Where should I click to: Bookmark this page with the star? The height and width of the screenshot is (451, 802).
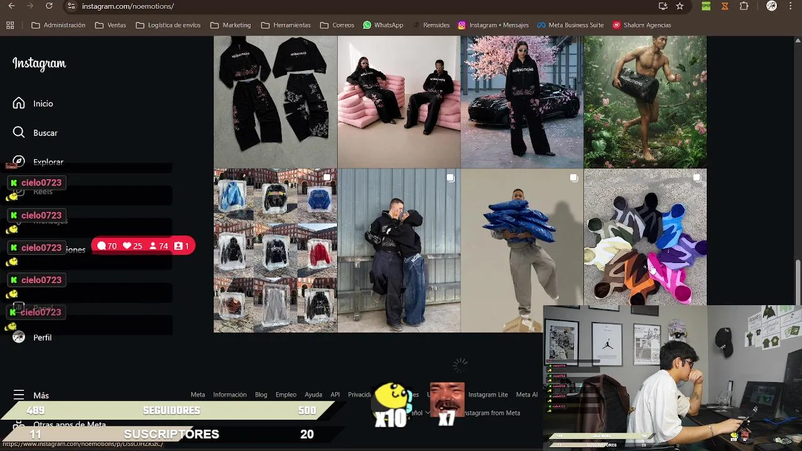680,6
